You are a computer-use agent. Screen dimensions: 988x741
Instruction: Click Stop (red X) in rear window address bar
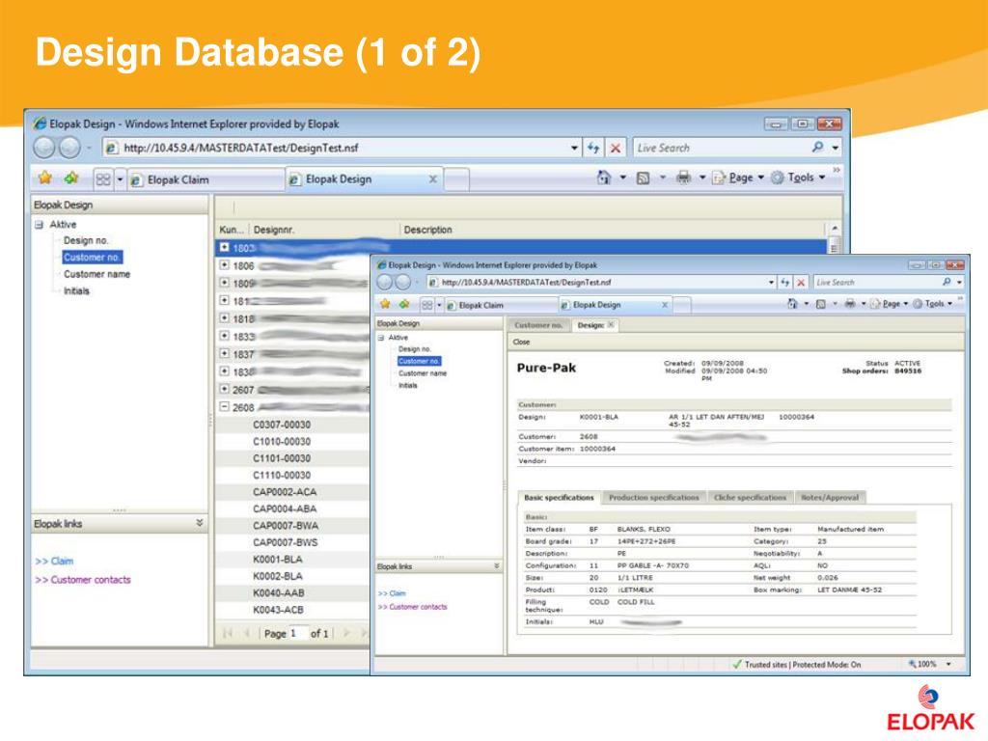tap(616, 148)
